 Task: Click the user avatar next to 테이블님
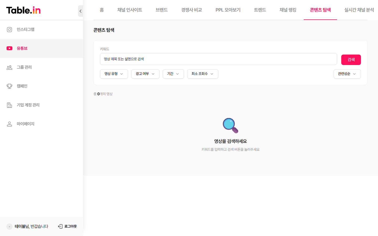tap(9, 226)
